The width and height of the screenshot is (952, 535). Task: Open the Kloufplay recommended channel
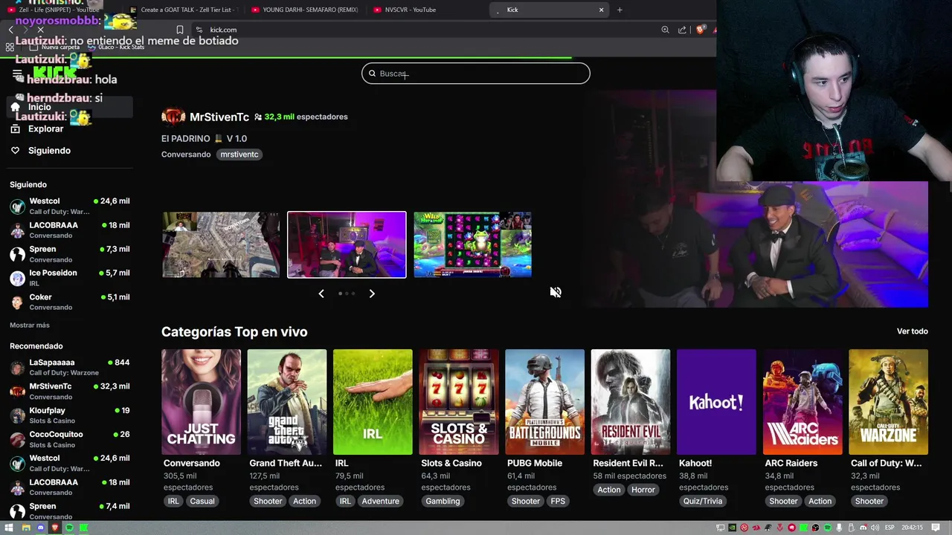(69, 415)
